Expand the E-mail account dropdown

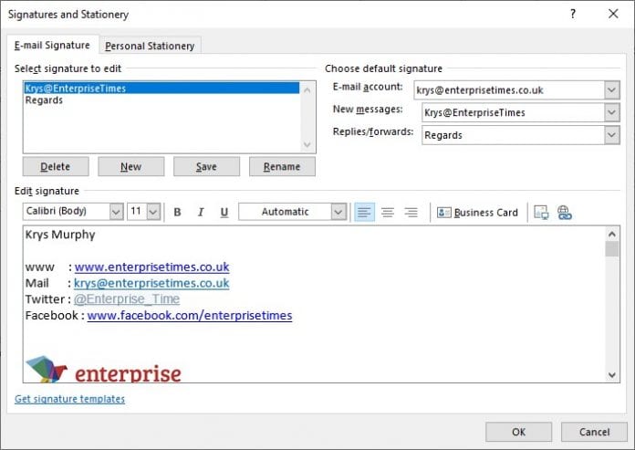click(x=612, y=90)
